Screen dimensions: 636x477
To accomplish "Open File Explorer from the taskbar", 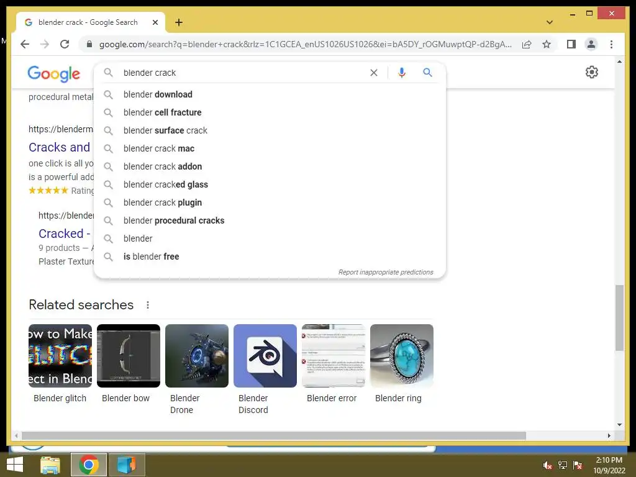I will click(x=50, y=465).
